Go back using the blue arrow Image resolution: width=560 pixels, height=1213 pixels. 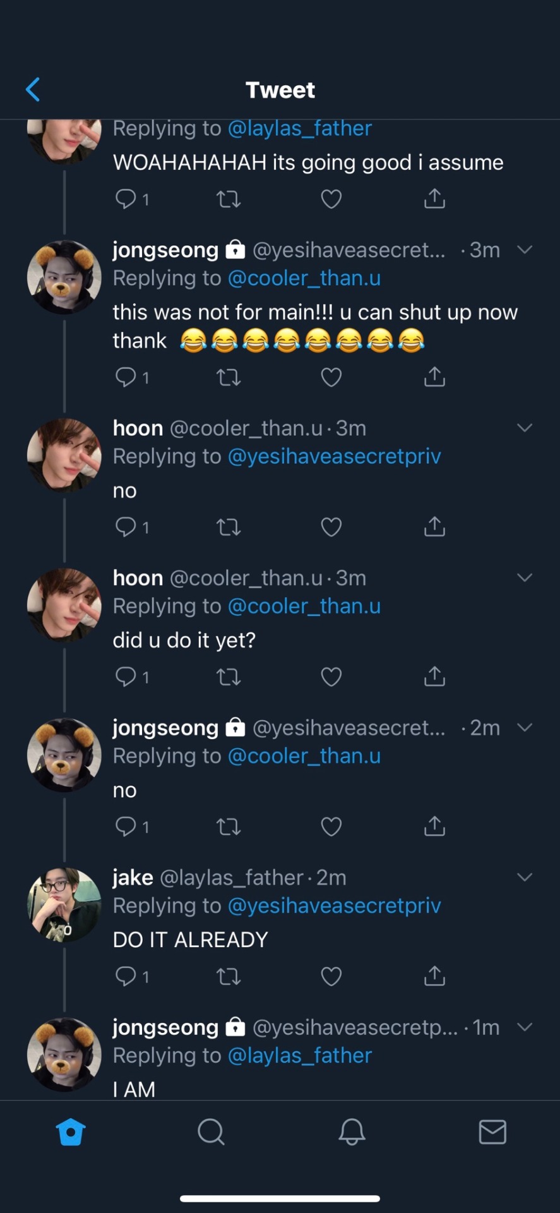33,90
